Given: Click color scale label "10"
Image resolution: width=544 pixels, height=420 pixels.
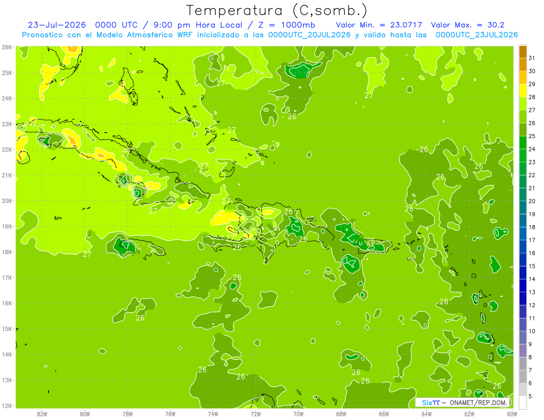Looking at the screenshot, I should 532,331.
